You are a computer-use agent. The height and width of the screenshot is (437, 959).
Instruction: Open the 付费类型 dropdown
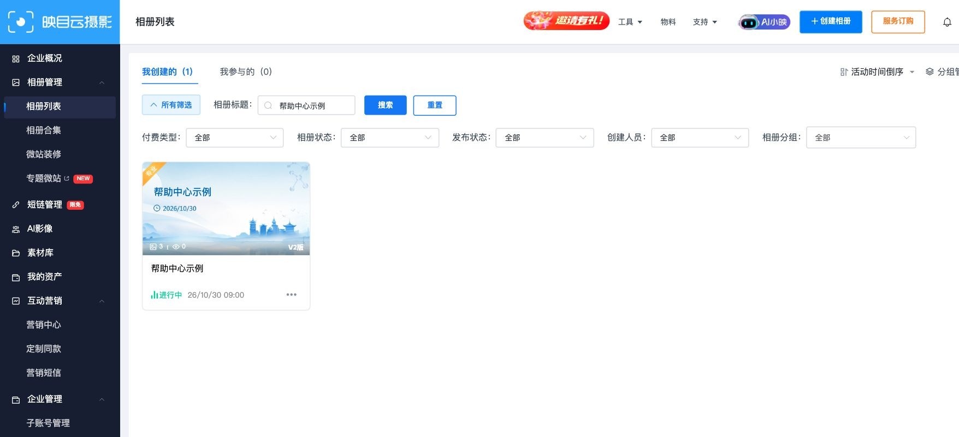[x=235, y=138]
